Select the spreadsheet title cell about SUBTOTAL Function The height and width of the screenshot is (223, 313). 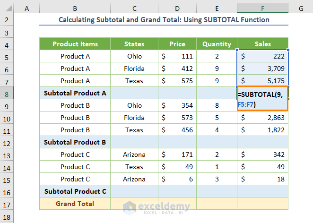(x=164, y=20)
